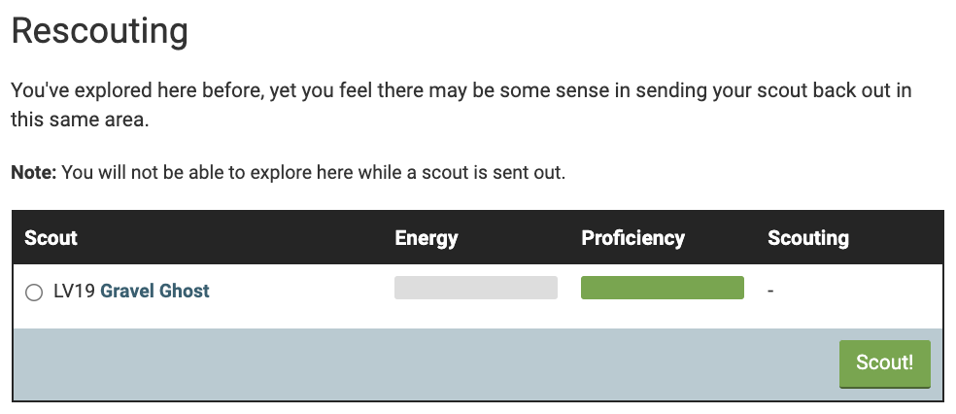This screenshot has width=956, height=414.
Task: Click the dash in the Scouting column
Action: [770, 291]
